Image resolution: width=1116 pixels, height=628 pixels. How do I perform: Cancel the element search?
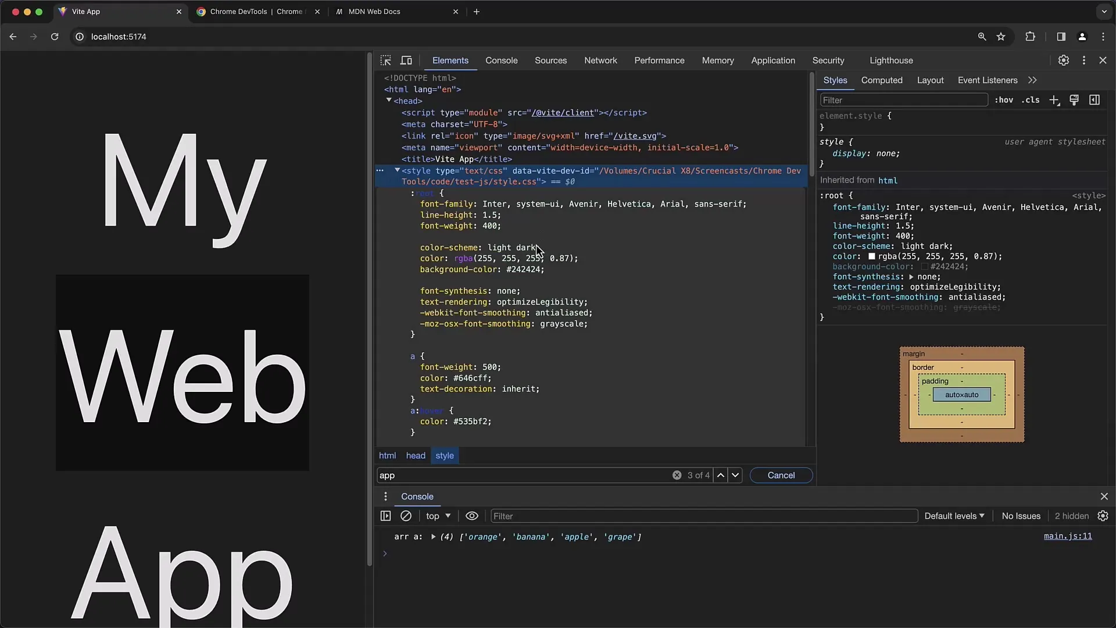tap(781, 475)
